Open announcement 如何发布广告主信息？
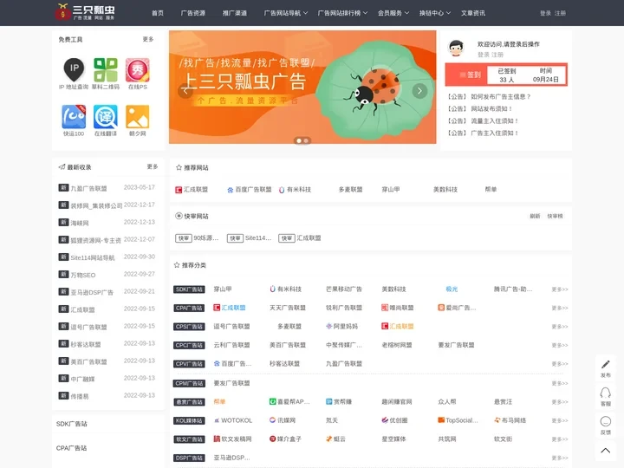This screenshot has width=624, height=468. [x=501, y=97]
